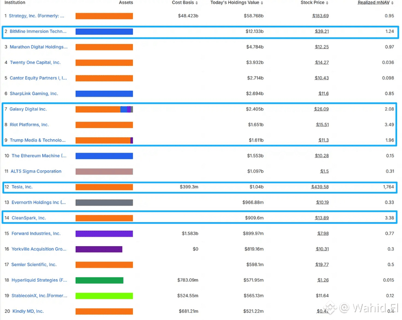The image size is (402, 320).
Task: Open Kindly MD, Inc. link
Action: tap(28, 311)
